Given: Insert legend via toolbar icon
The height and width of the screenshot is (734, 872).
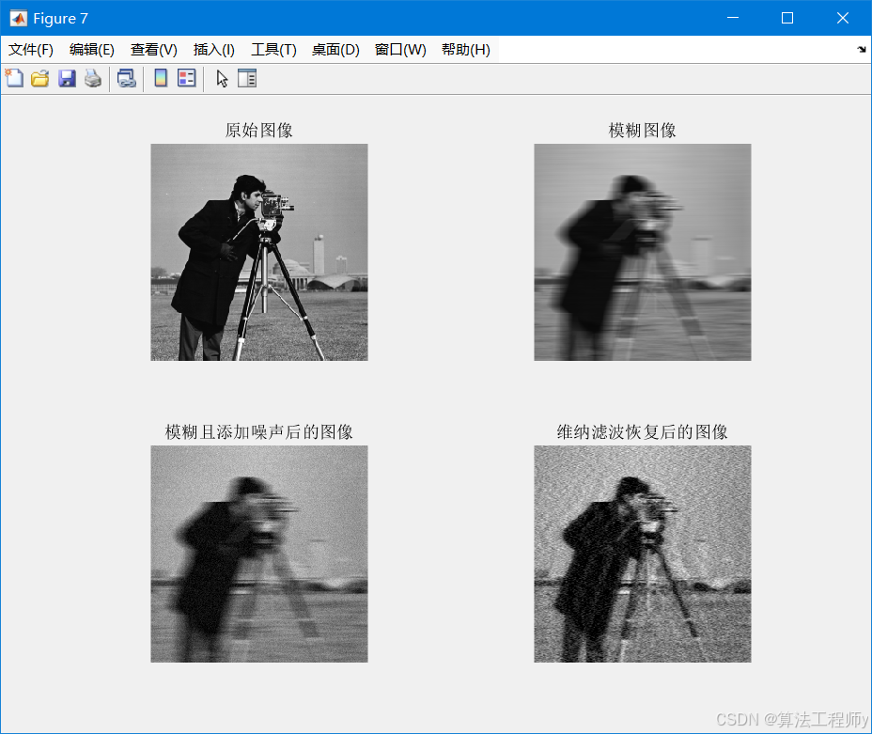Looking at the screenshot, I should pos(187,78).
